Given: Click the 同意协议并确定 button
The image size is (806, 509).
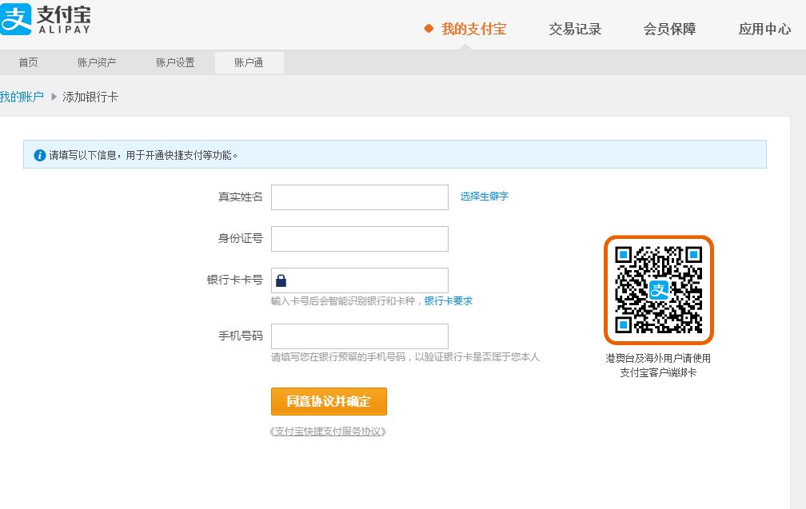Looking at the screenshot, I should (x=329, y=401).
